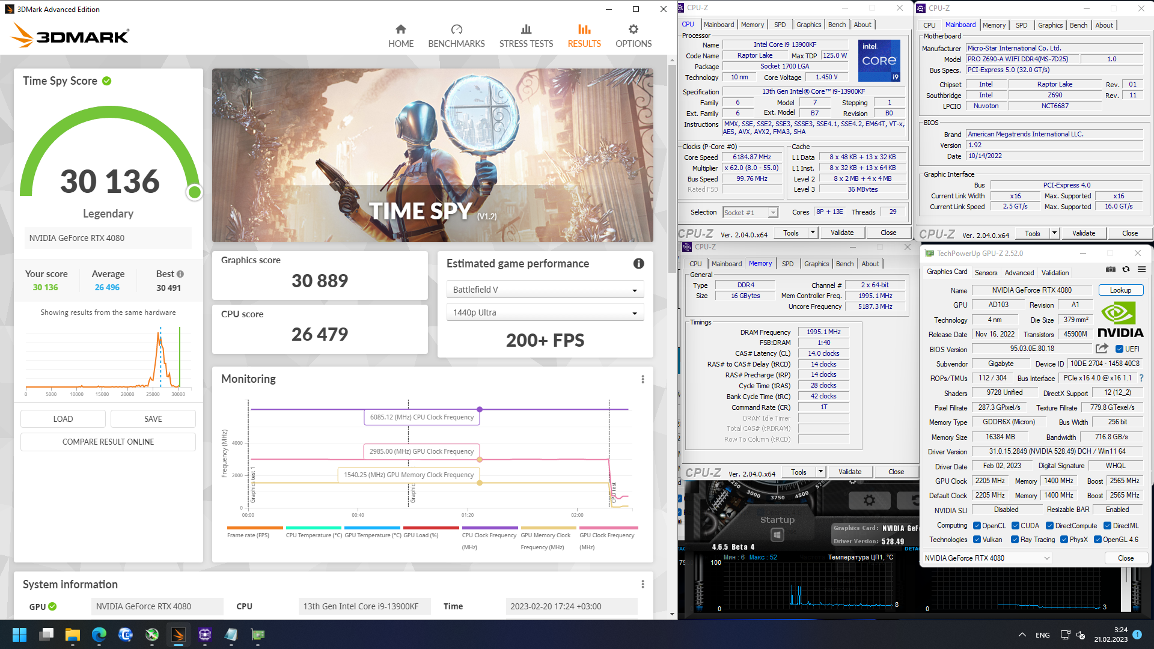Screen dimensions: 1154x649
Task: Toggle the DirectCompute checkbox
Action: coord(1050,526)
